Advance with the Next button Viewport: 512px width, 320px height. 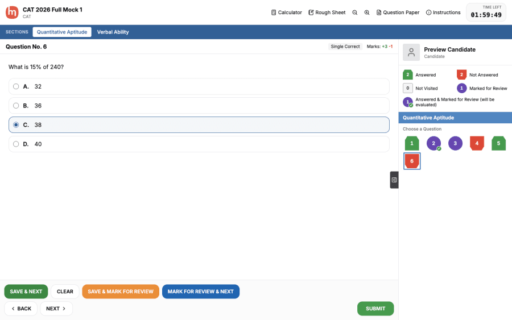(x=56, y=309)
